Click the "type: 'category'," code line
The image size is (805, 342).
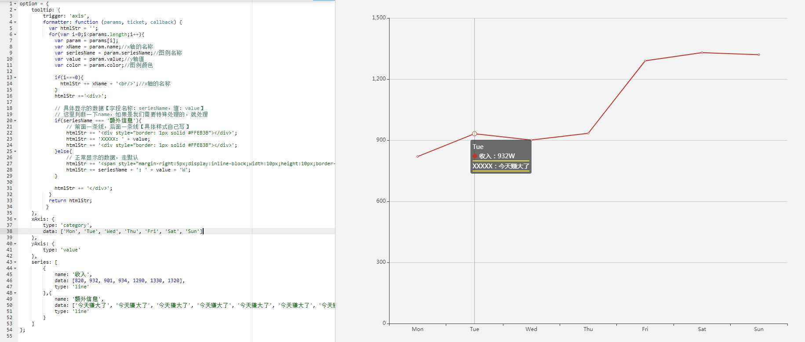click(67, 225)
